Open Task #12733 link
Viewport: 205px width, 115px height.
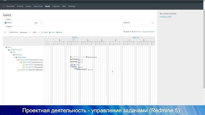click(24, 70)
